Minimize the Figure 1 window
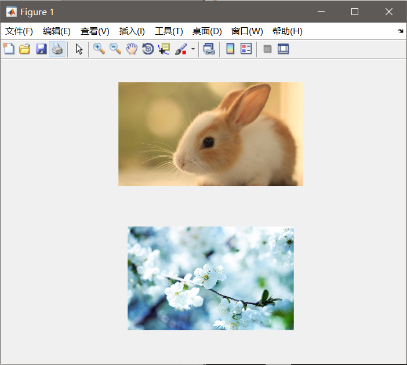The width and height of the screenshot is (407, 365). click(321, 12)
